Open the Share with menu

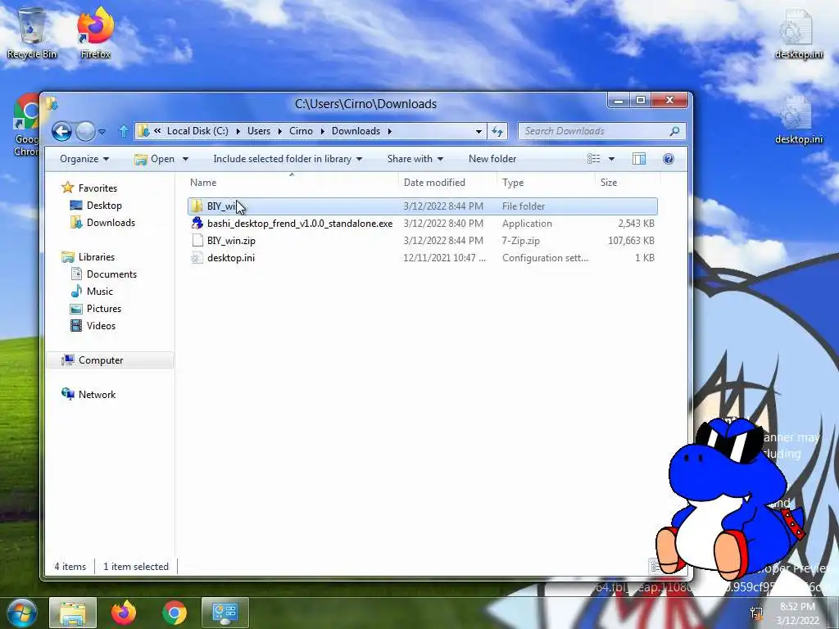415,159
